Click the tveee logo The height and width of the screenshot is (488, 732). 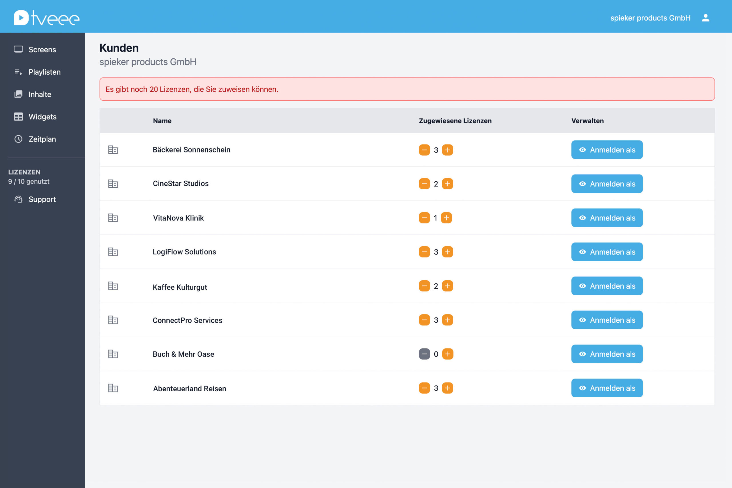coord(47,18)
